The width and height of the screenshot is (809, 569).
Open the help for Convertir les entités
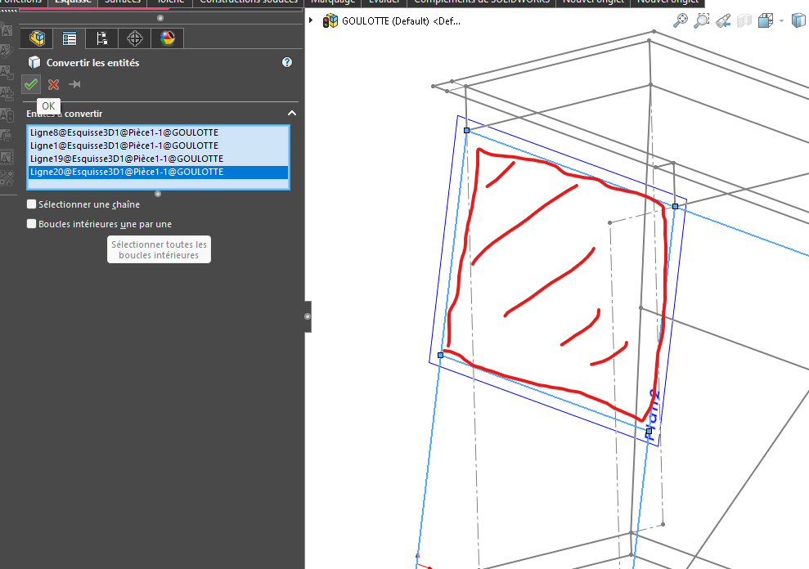[x=287, y=62]
